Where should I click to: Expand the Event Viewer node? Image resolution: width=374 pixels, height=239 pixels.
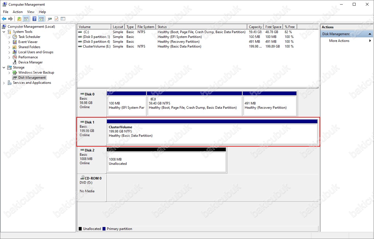point(9,42)
